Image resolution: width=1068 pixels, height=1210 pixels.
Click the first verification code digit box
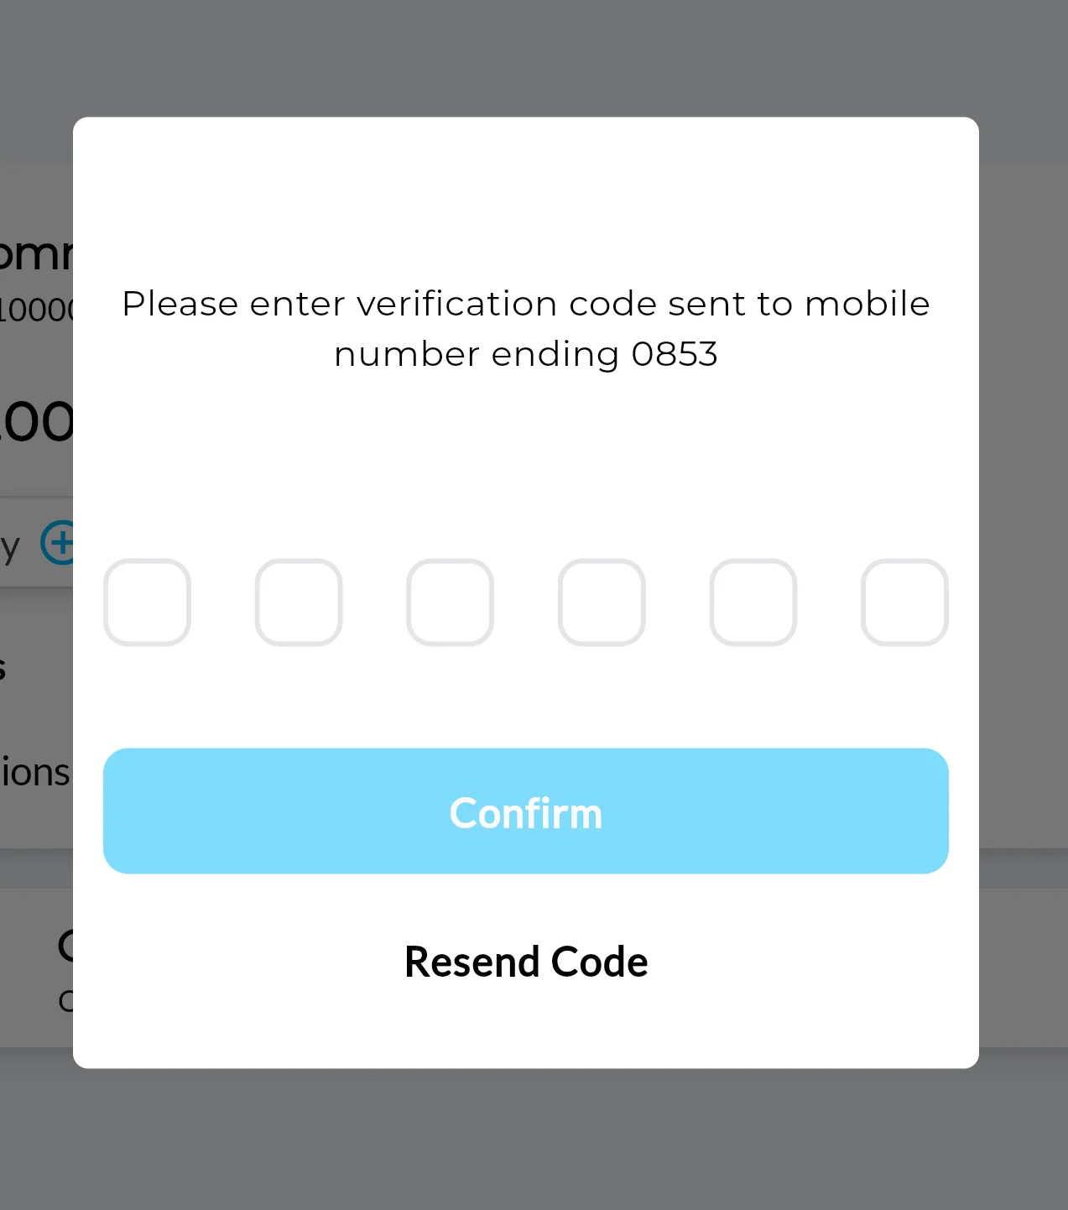pyautogui.click(x=147, y=602)
